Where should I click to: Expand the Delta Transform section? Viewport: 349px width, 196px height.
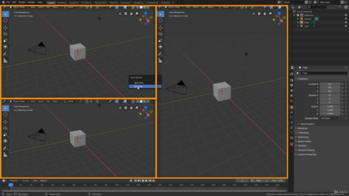click(308, 124)
